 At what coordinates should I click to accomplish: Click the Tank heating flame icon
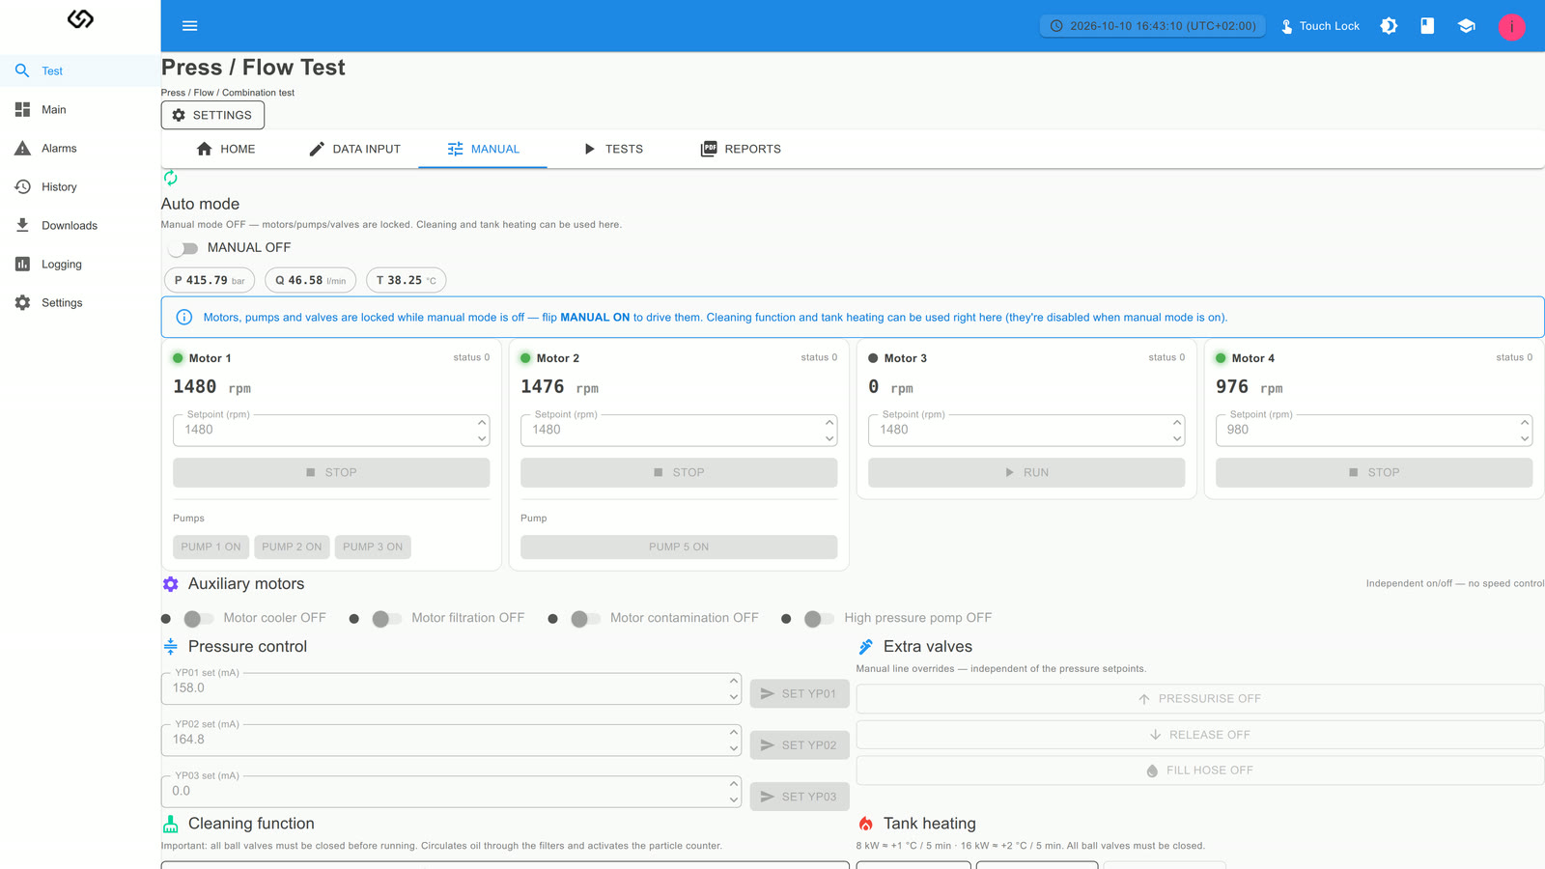click(866, 824)
